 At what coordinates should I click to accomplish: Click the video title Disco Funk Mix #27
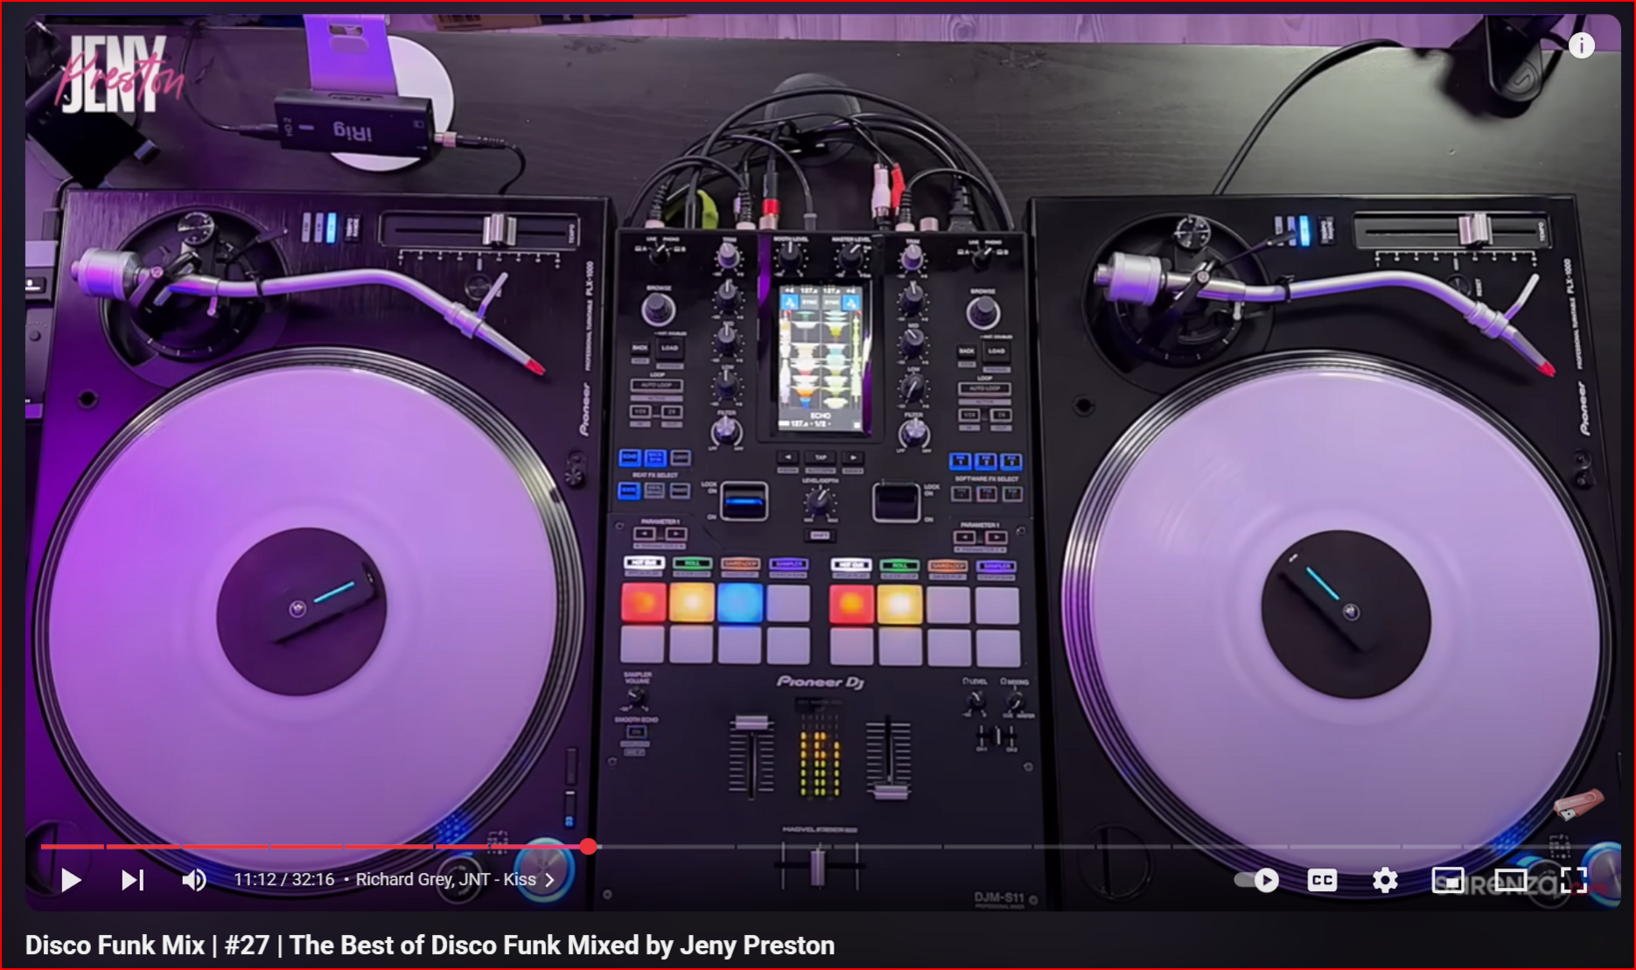tap(430, 946)
